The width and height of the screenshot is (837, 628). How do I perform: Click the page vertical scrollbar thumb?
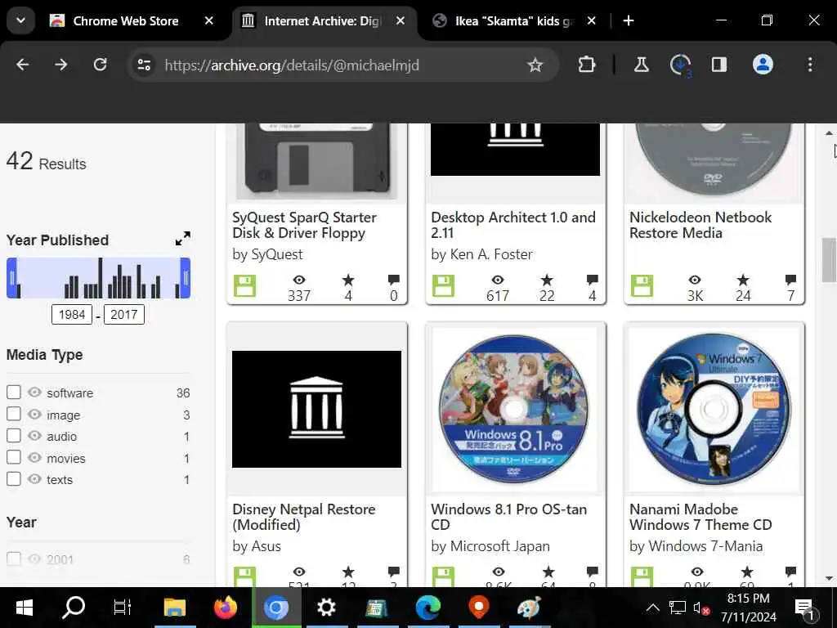pos(829,259)
